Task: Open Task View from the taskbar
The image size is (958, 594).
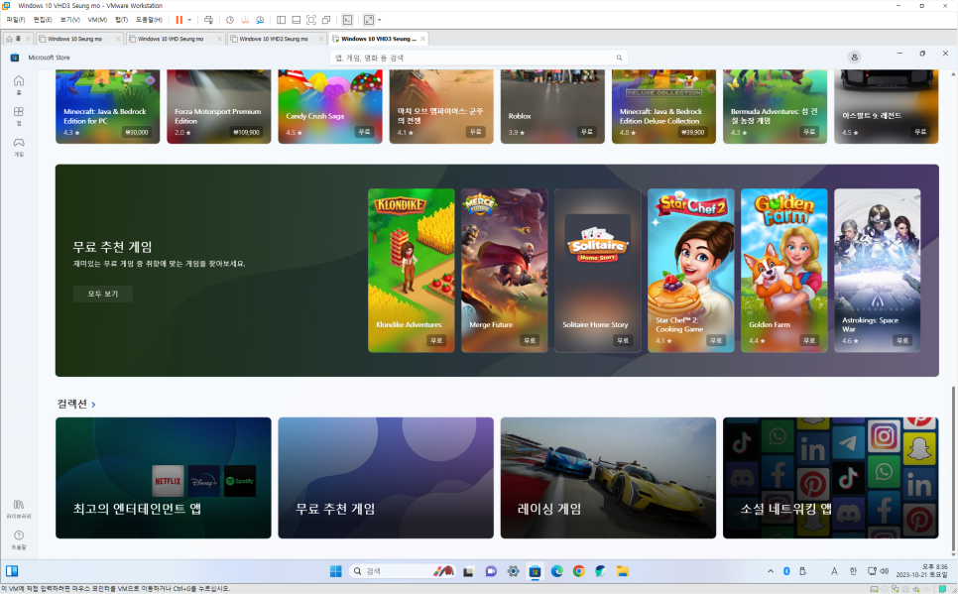Action: (469, 571)
